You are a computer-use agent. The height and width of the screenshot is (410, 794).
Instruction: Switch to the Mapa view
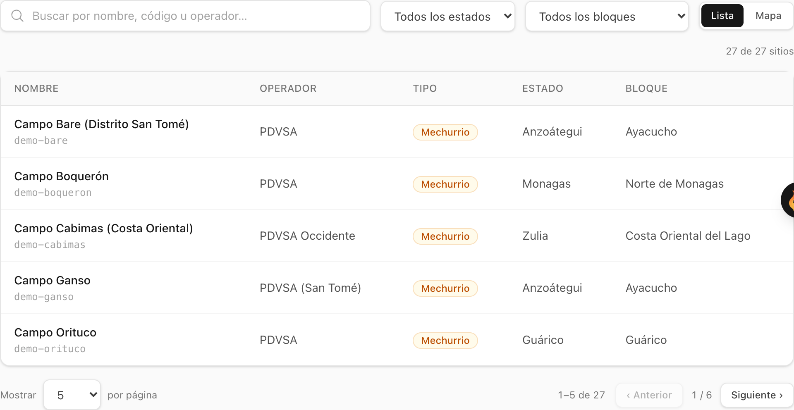768,16
